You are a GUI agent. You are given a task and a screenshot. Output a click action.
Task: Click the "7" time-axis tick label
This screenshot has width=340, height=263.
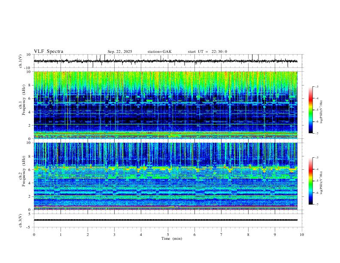[222, 235]
